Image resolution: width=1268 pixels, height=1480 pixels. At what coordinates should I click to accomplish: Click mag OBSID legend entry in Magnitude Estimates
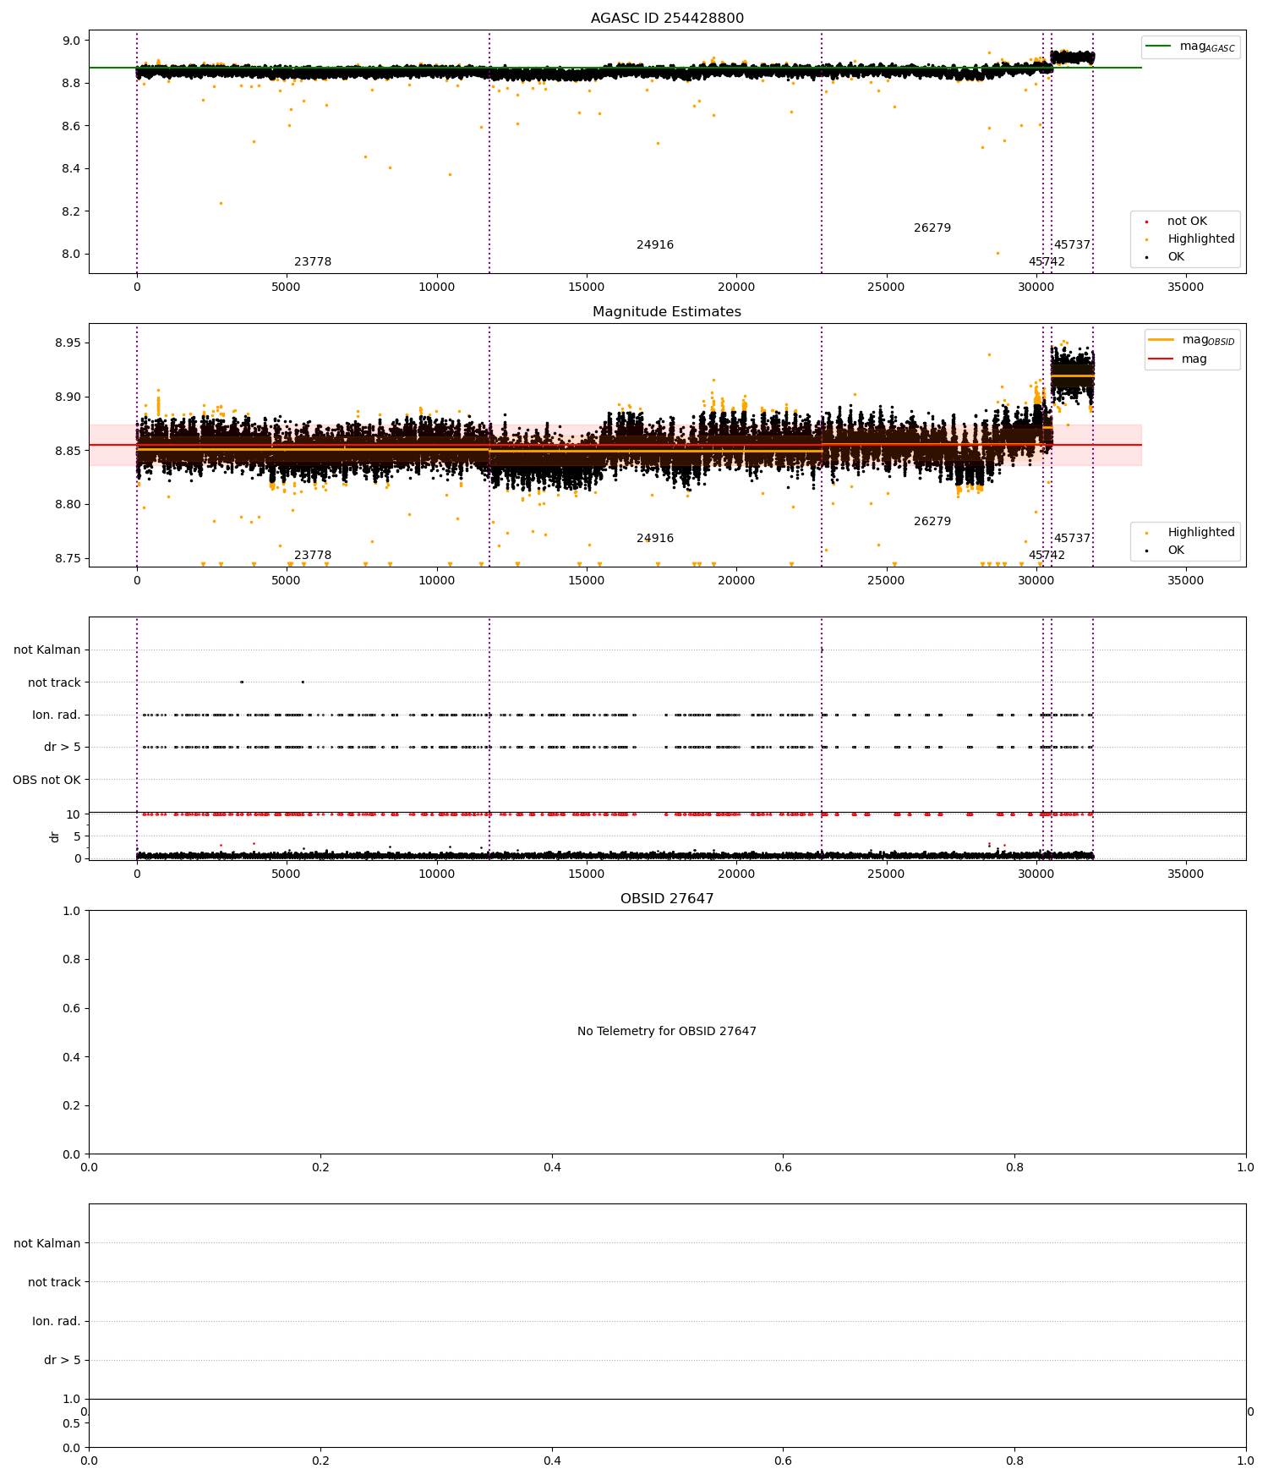click(1192, 340)
